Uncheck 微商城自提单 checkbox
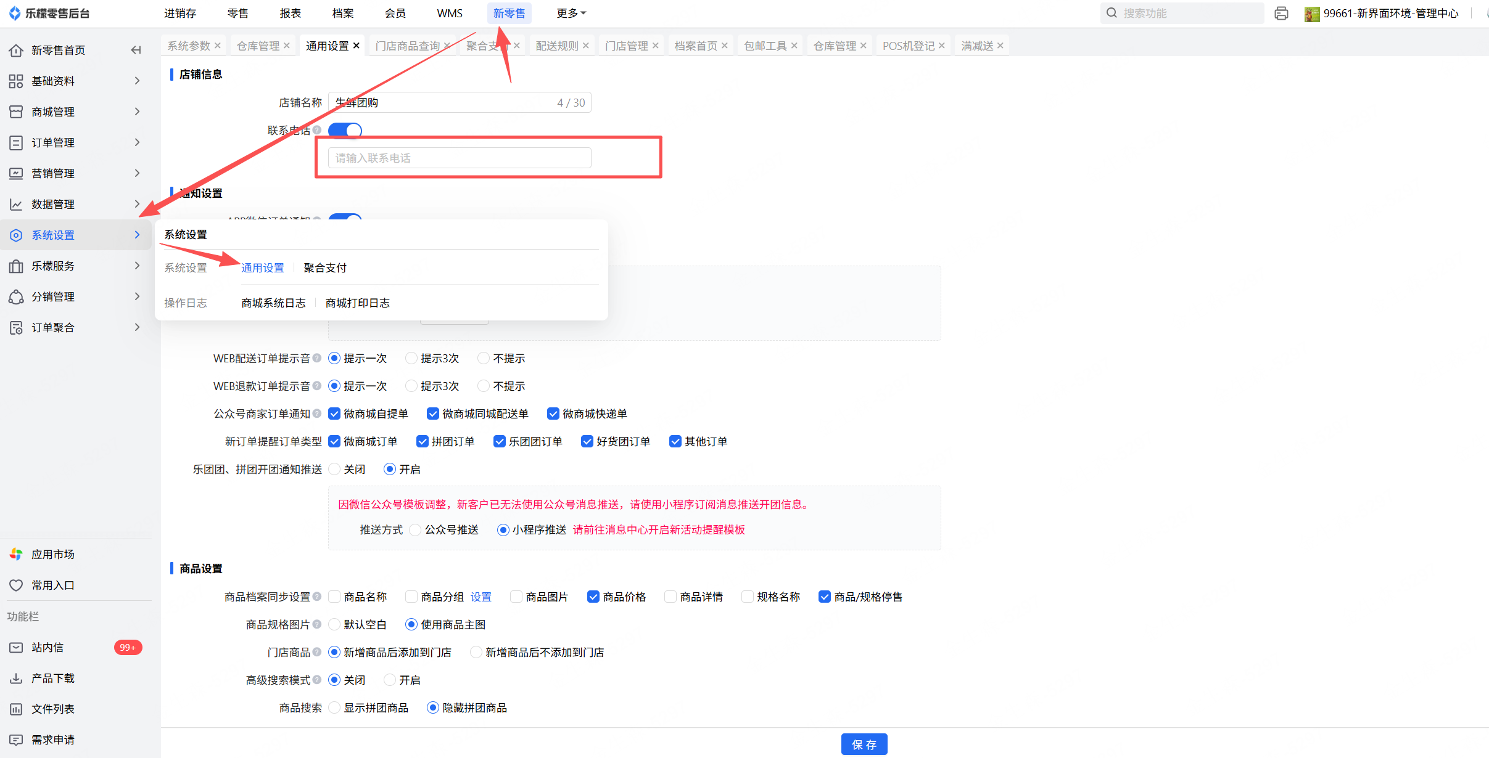 (x=334, y=414)
